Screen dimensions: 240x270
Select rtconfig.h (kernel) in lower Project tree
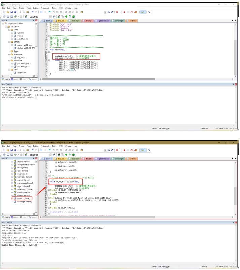25,202
